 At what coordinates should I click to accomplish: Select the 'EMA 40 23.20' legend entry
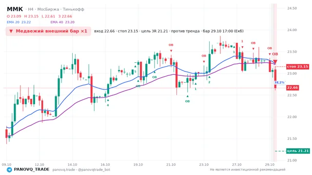click(62, 22)
